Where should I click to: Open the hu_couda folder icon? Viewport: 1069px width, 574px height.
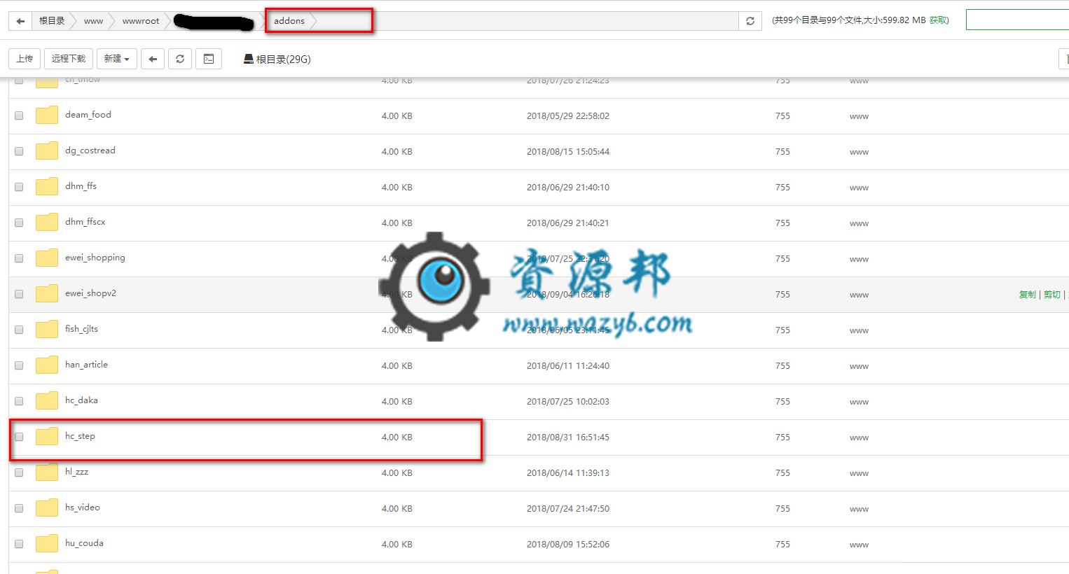click(x=47, y=543)
